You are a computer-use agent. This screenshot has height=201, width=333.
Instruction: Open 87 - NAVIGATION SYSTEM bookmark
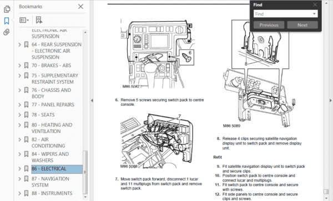[x=51, y=182]
